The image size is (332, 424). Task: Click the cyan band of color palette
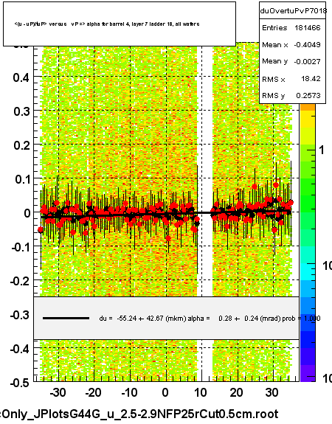[308, 272]
